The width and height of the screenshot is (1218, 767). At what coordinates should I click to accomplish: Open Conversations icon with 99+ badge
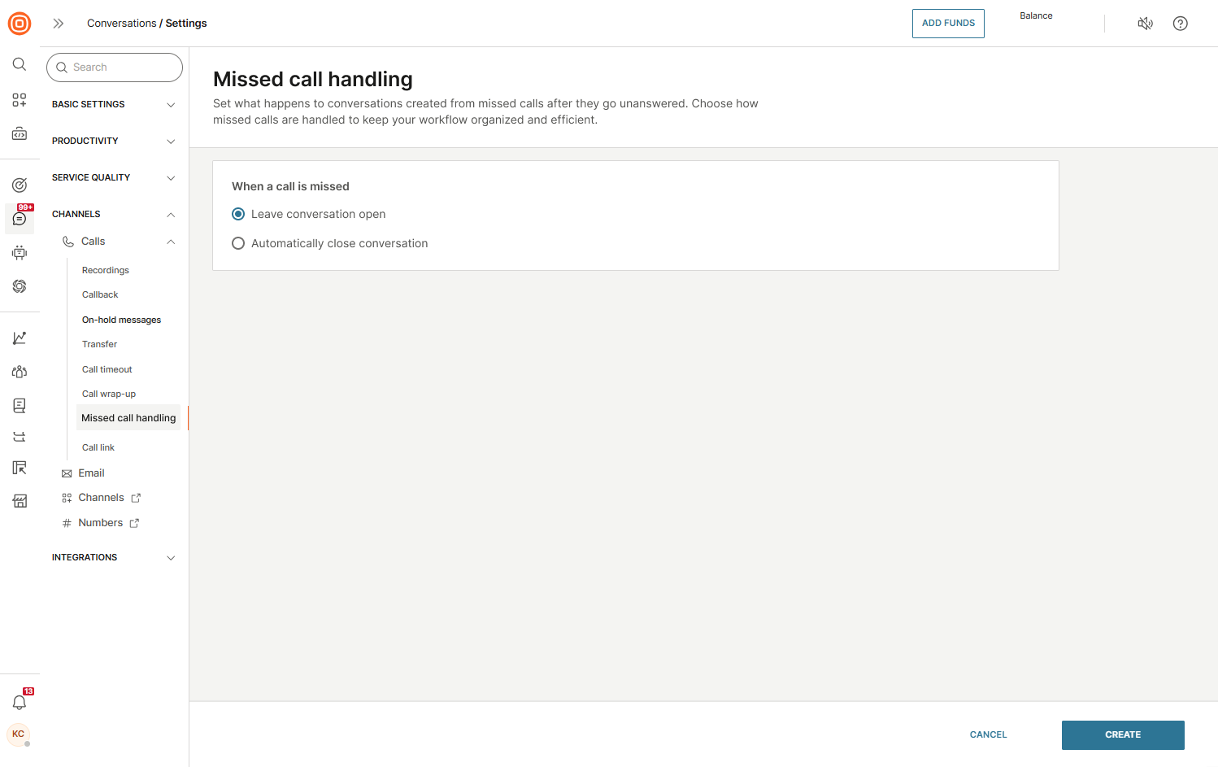(20, 219)
